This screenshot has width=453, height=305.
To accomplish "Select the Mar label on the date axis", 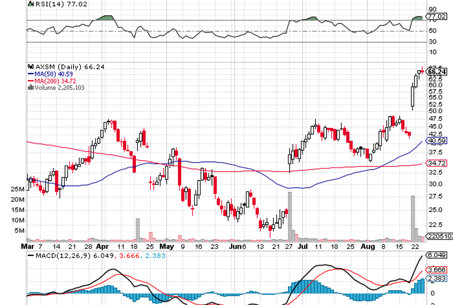I will coord(28,246).
